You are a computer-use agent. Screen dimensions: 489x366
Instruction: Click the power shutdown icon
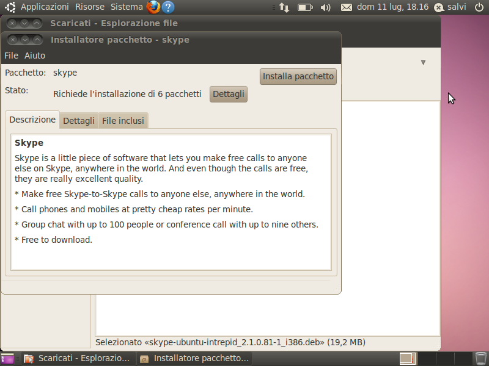[x=479, y=7]
